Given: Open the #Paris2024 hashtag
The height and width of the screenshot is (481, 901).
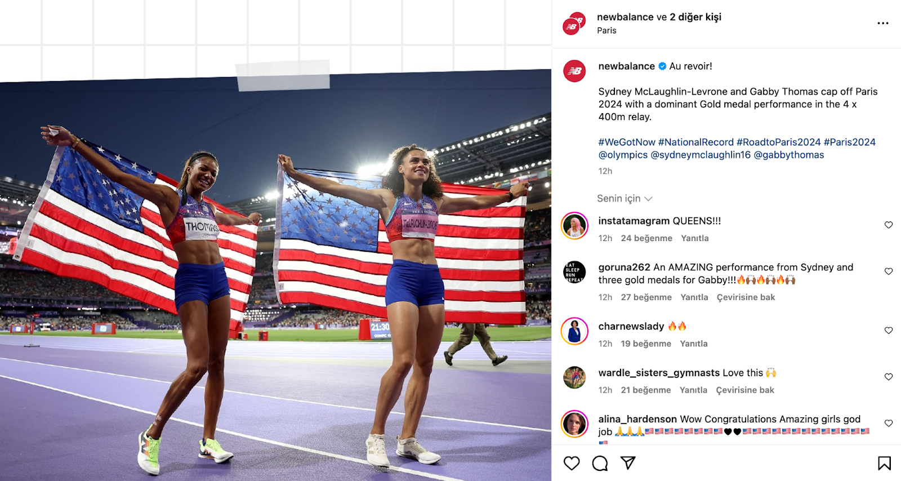Looking at the screenshot, I should [x=850, y=142].
